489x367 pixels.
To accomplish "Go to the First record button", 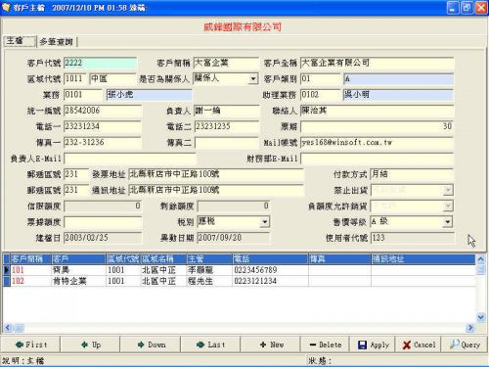I will [x=30, y=344].
